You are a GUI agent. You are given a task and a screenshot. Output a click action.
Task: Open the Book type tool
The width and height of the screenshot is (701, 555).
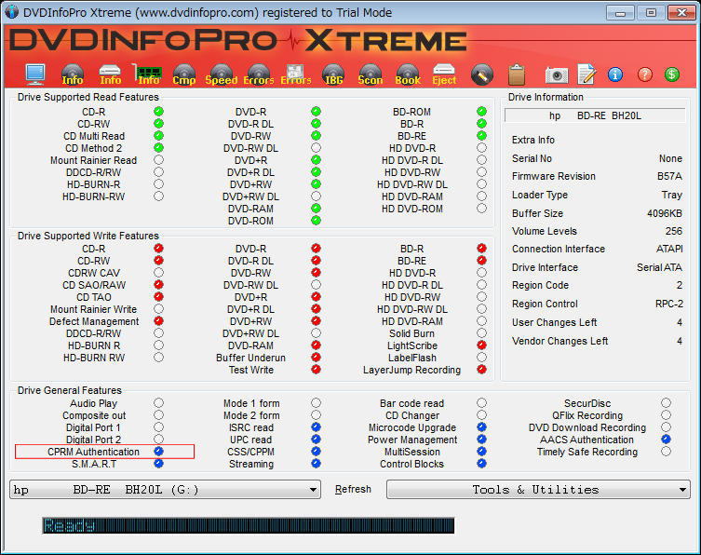click(408, 74)
